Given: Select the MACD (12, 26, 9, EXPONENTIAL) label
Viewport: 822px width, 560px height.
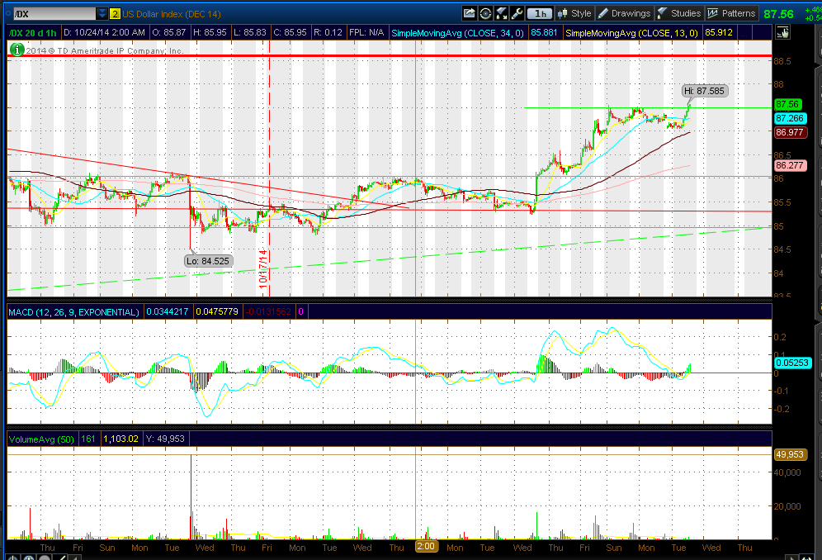Looking at the screenshot, I should pos(74,312).
